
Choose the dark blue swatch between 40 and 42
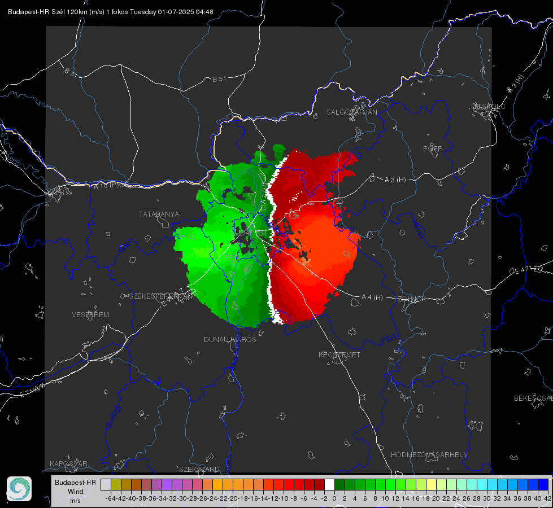tap(543, 485)
